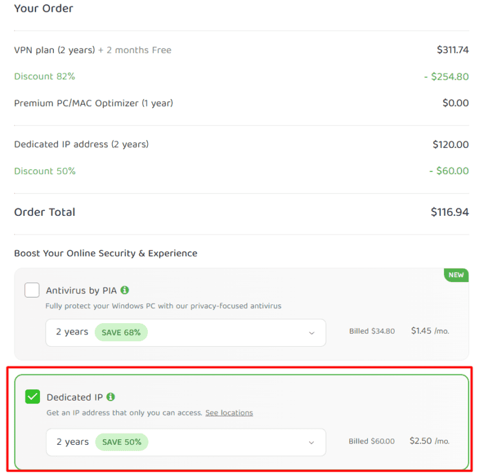The height and width of the screenshot is (476, 479).
Task: Click the $2.50 /mo price
Action: (x=429, y=441)
